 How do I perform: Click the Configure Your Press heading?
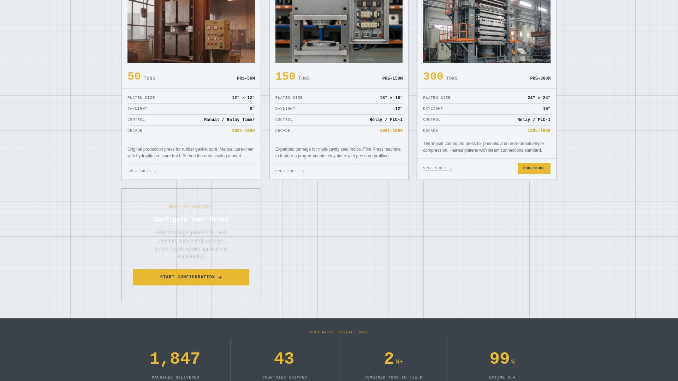191,219
